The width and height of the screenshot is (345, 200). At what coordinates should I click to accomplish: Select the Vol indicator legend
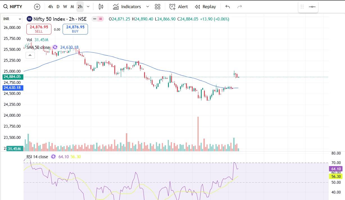point(29,40)
